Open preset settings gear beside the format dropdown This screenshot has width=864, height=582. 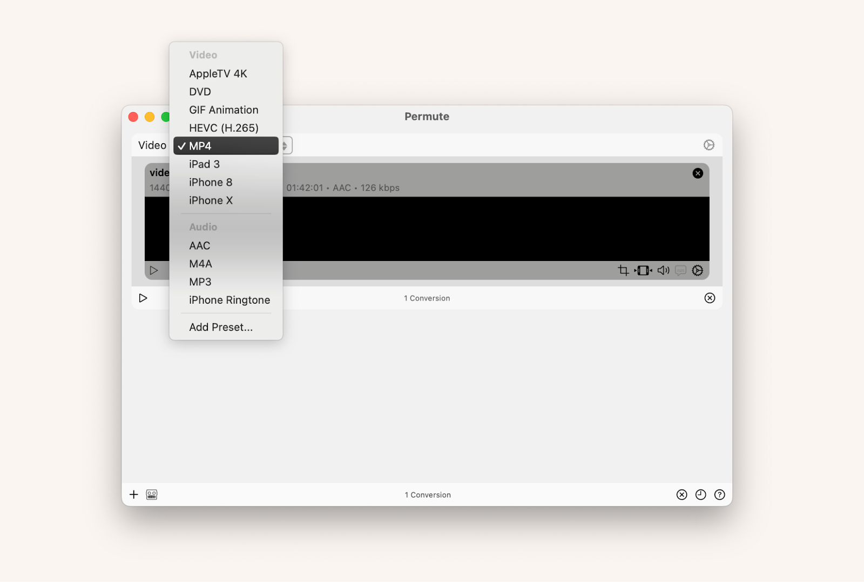(x=708, y=145)
